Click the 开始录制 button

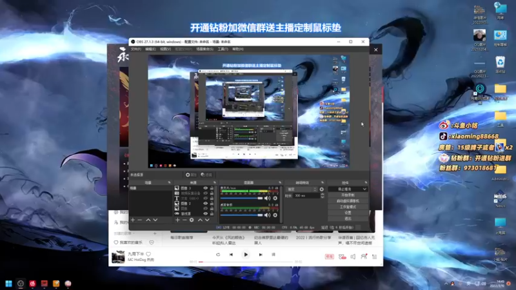(x=348, y=195)
